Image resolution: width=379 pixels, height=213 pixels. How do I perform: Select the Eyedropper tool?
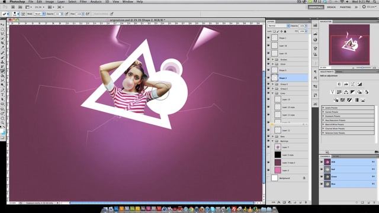pos(2,47)
